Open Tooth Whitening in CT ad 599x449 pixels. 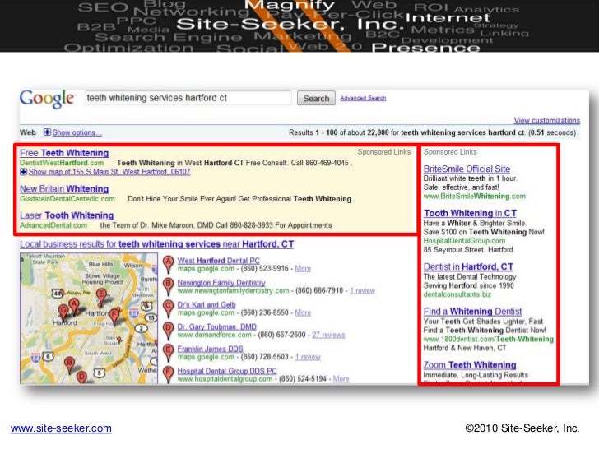pyautogui.click(x=470, y=213)
